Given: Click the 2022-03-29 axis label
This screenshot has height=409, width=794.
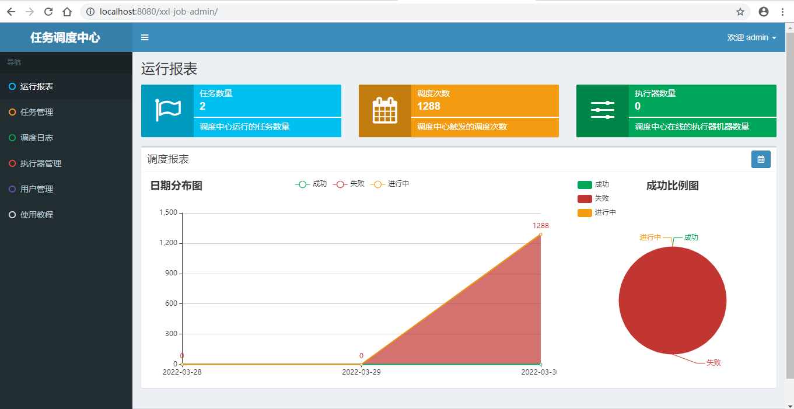Looking at the screenshot, I should 362,372.
